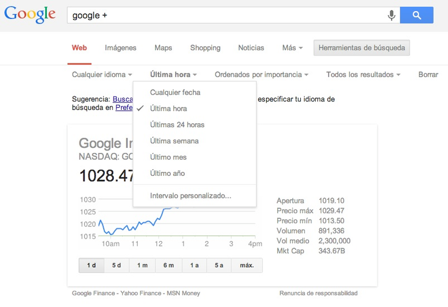Select Últimas 24 horas option

(194, 124)
